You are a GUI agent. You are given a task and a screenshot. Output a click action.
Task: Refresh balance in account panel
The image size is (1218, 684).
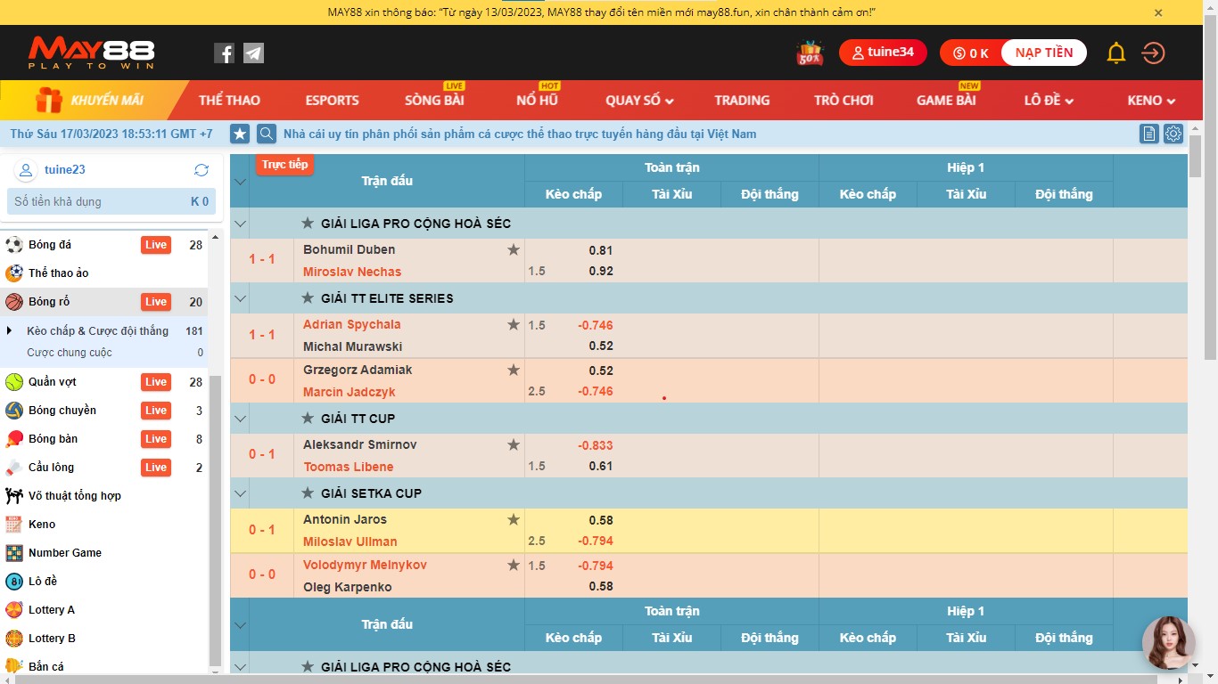pyautogui.click(x=202, y=170)
